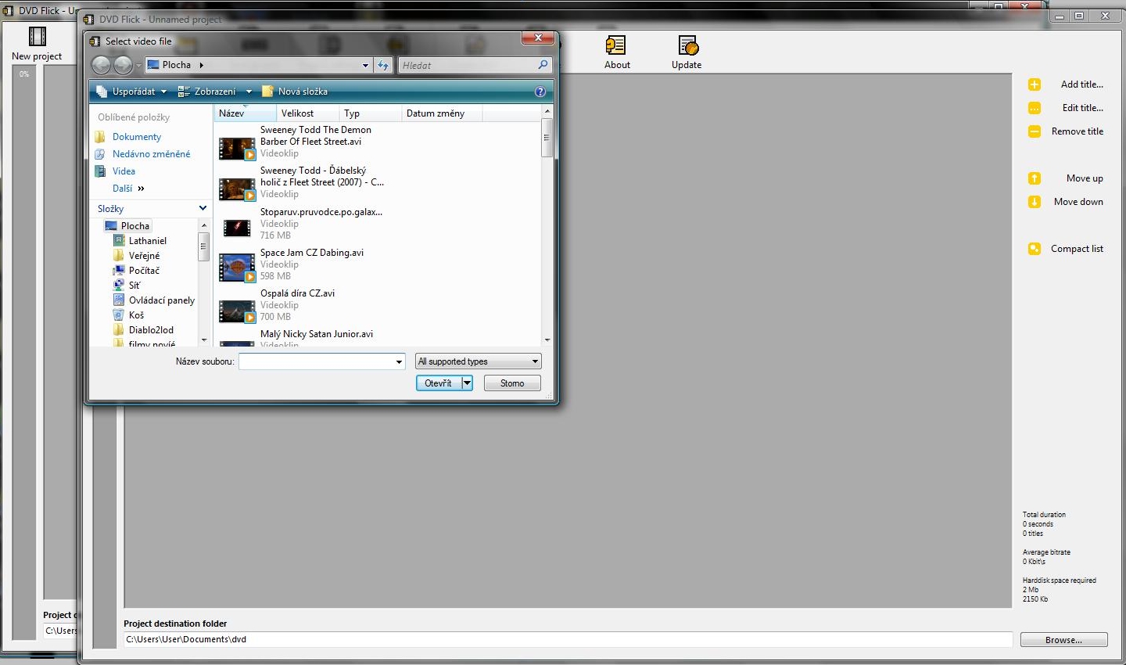Sort files by Název column
This screenshot has height=665, width=1126.
[x=245, y=113]
